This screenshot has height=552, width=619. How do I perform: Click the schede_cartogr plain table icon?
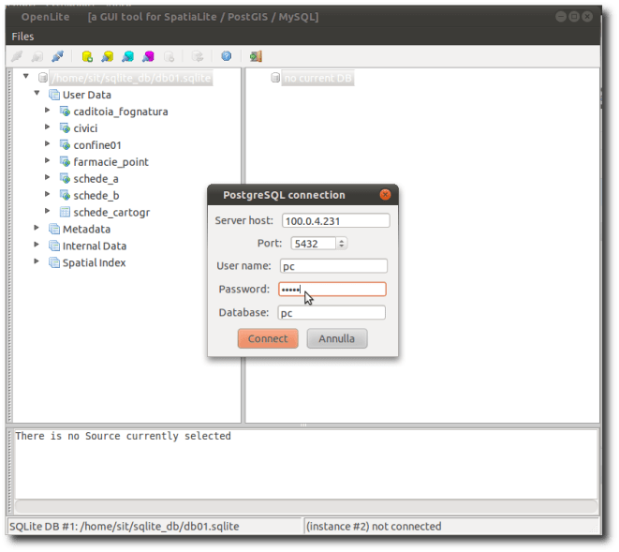[x=66, y=212]
